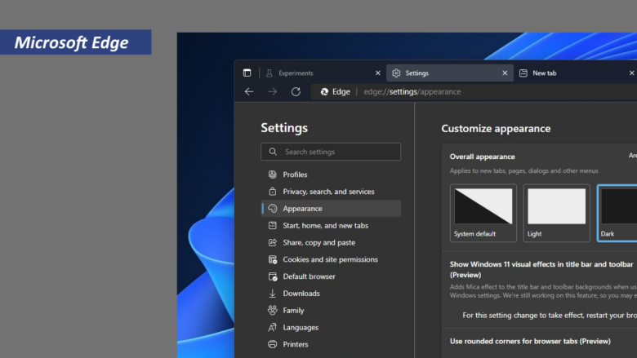Click the Settings tab gear icon
Screen dimensions: 637x358
[x=396, y=73]
